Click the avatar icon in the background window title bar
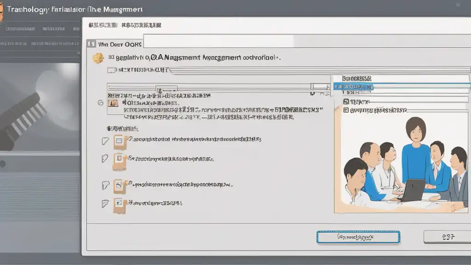Screen dimensions: 471x265 click(1, 11)
